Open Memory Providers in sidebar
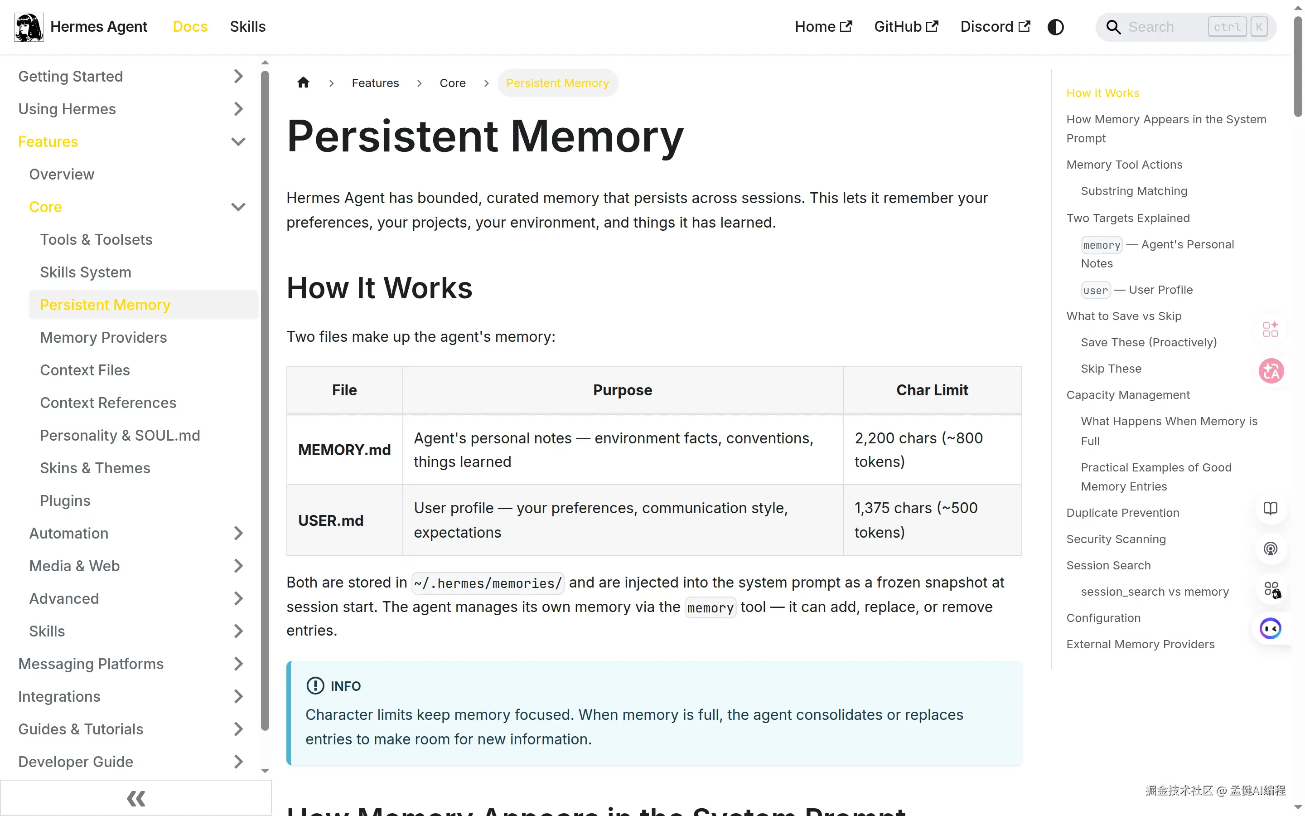Image resolution: width=1305 pixels, height=816 pixels. pos(103,337)
